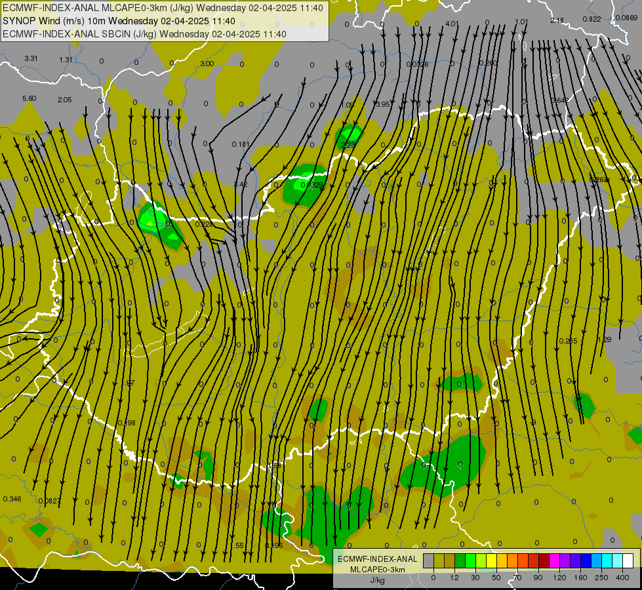This screenshot has height=590, width=642.
Task: Click the map value 0.0326
Action: (418, 65)
